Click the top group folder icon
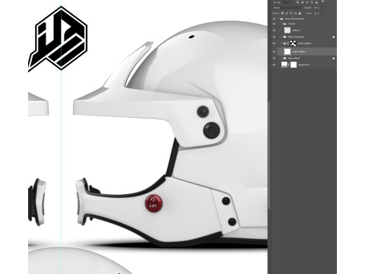This screenshot has height=274, width=365. 281,19
